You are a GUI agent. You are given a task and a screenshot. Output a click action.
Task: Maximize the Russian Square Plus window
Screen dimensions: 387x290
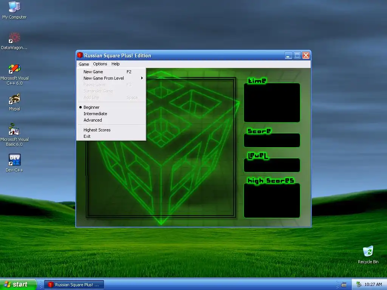[x=297, y=55]
